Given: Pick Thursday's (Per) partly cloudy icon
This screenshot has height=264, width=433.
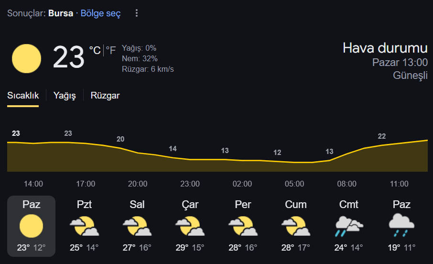Looking at the screenshot, I should (243, 226).
